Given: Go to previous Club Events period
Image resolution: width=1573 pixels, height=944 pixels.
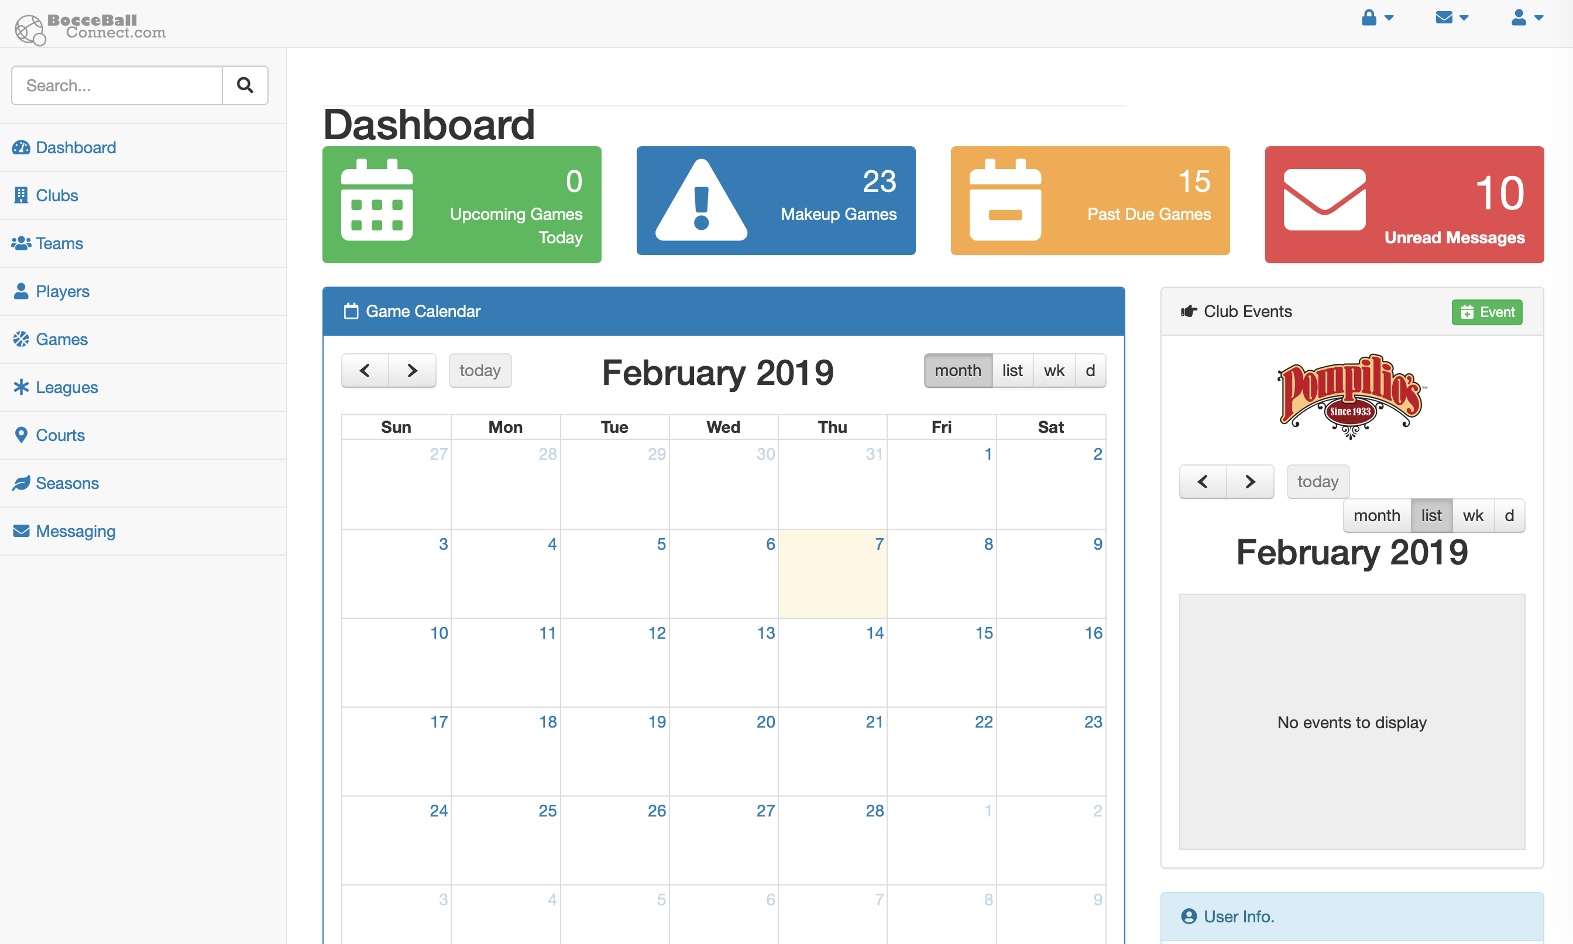Looking at the screenshot, I should [x=1203, y=481].
